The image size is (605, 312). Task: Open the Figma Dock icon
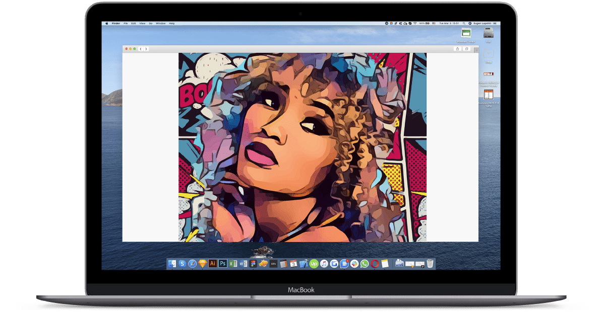(x=253, y=263)
